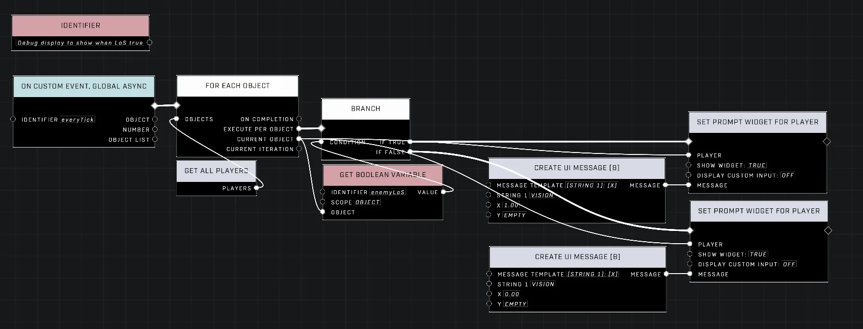Open STRING 1 VISION selector on X 1.00 node
Image resolution: width=863 pixels, height=329 pixels.
542,195
